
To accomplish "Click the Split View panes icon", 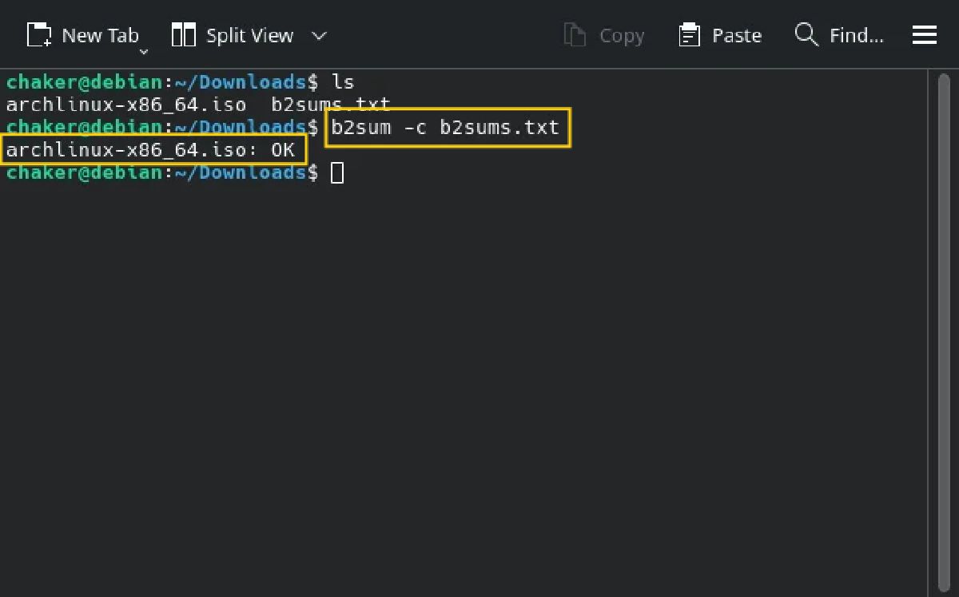I will coord(184,35).
